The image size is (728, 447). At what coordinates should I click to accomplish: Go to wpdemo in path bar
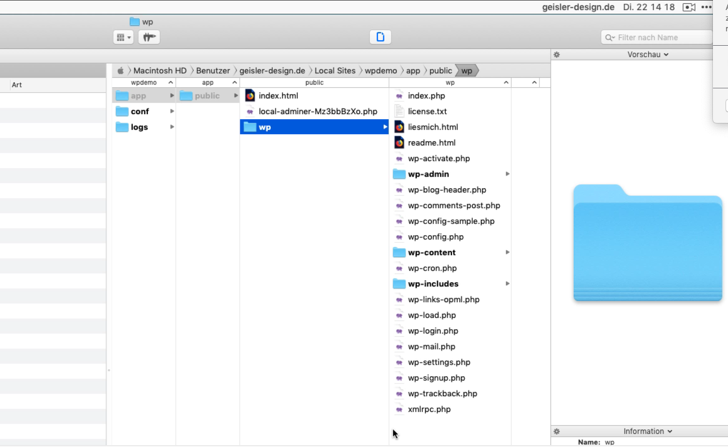(x=381, y=71)
